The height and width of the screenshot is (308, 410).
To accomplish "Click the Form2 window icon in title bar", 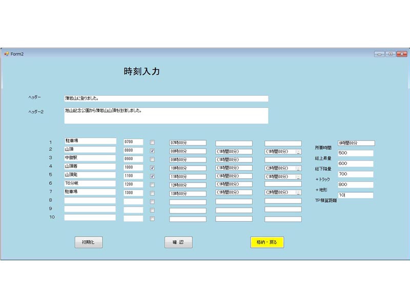I will pos(7,54).
